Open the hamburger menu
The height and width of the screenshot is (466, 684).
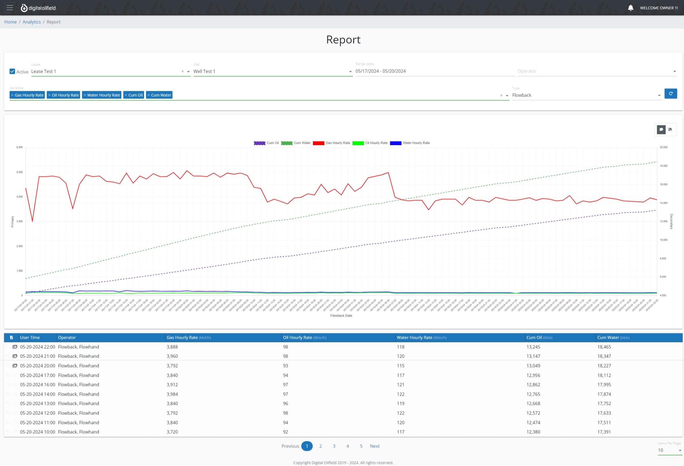tap(10, 8)
